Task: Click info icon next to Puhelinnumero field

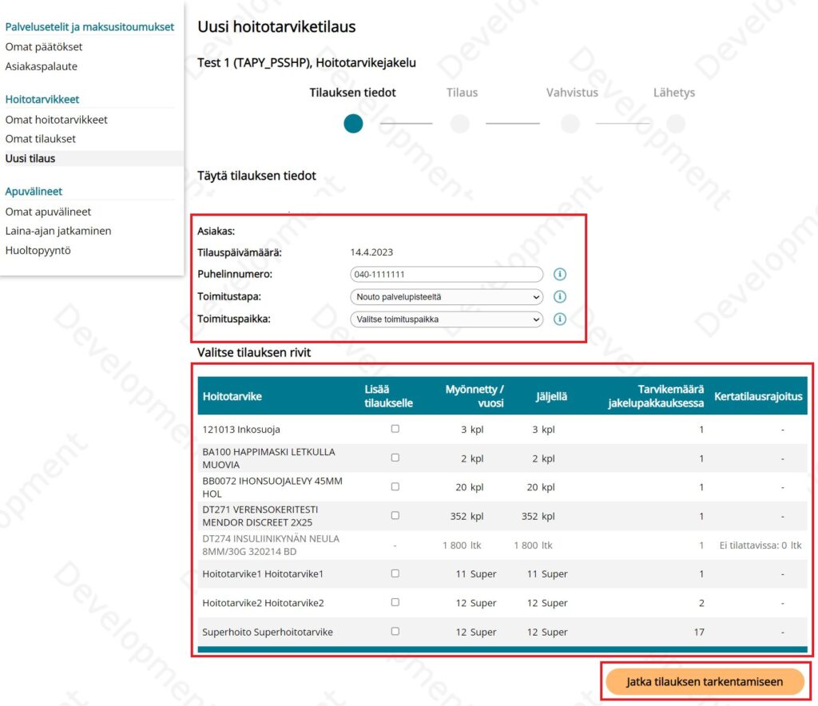Action: (x=560, y=275)
